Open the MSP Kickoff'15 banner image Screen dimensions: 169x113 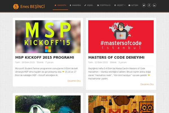pyautogui.click(x=48, y=37)
